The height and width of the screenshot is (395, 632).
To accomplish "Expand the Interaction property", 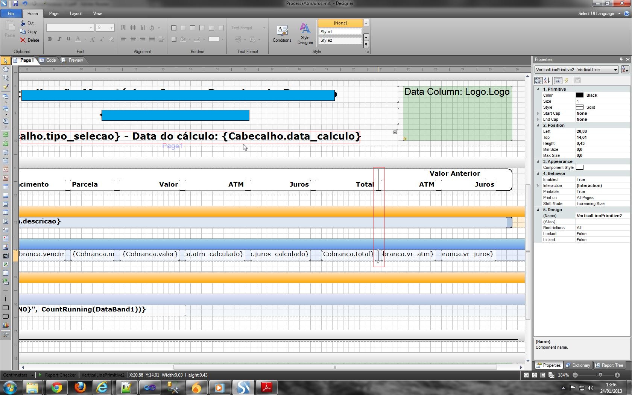I will (x=538, y=185).
